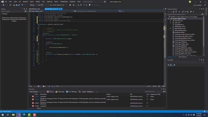208x117 pixels.
Task: Open the EDIT menu
Action: click(10, 2)
